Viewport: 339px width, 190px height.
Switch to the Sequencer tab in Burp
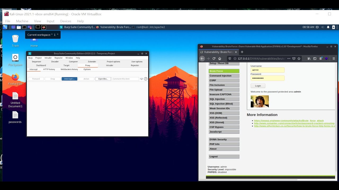pos(37,61)
